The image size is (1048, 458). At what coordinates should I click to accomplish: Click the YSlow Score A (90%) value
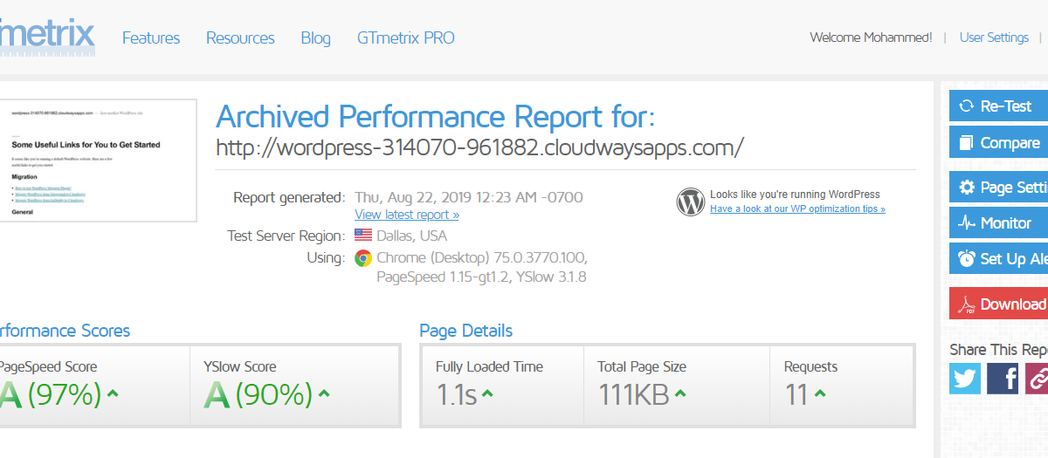[x=258, y=395]
